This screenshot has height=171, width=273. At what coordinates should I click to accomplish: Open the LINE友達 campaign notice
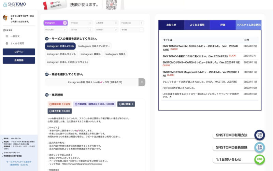[x=201, y=96]
